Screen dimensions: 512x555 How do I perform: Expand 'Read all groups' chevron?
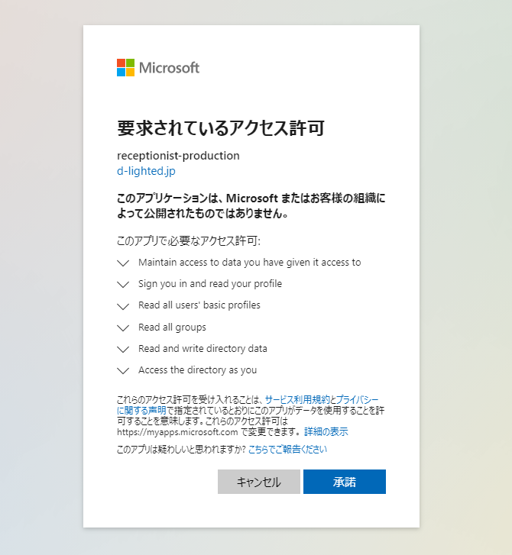[123, 328]
